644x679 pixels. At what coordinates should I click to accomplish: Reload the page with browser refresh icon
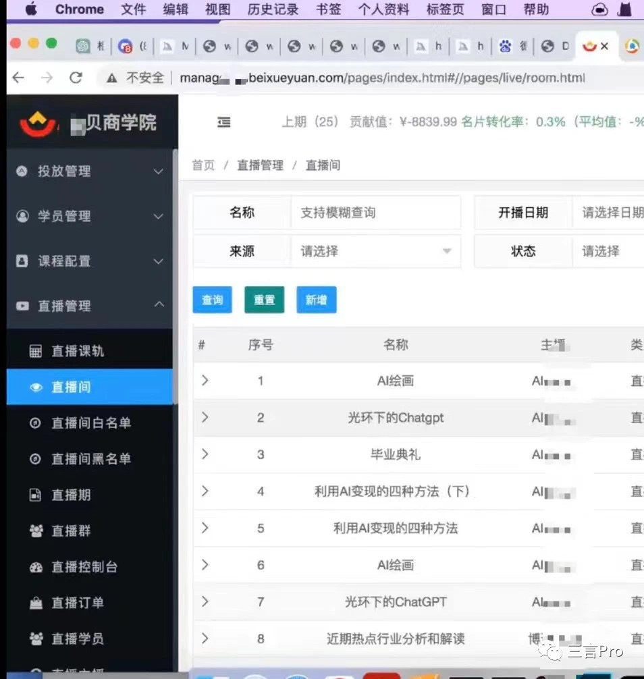tap(76, 78)
